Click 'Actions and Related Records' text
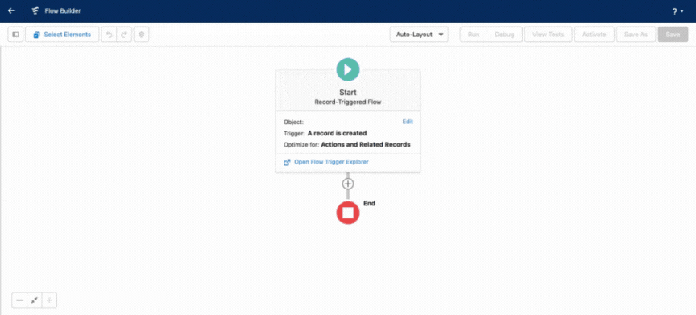This screenshot has height=315, width=696. pos(366,145)
